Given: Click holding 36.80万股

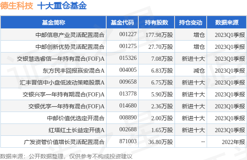Looking at the screenshot, I should pos(161,142).
